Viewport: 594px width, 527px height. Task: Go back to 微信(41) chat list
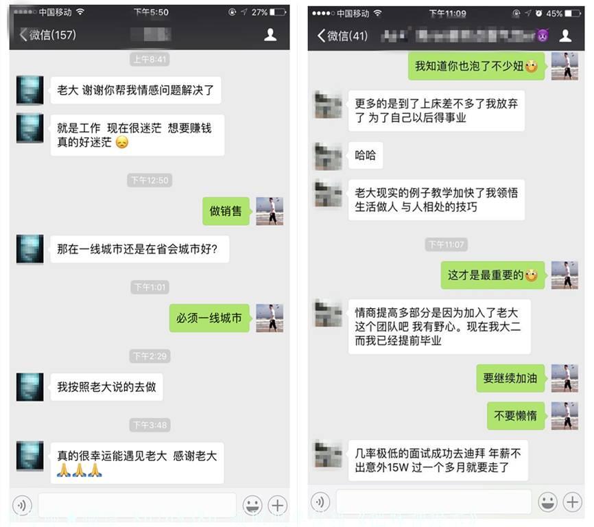tap(342, 36)
